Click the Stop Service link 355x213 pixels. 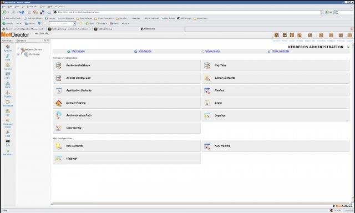145,51
